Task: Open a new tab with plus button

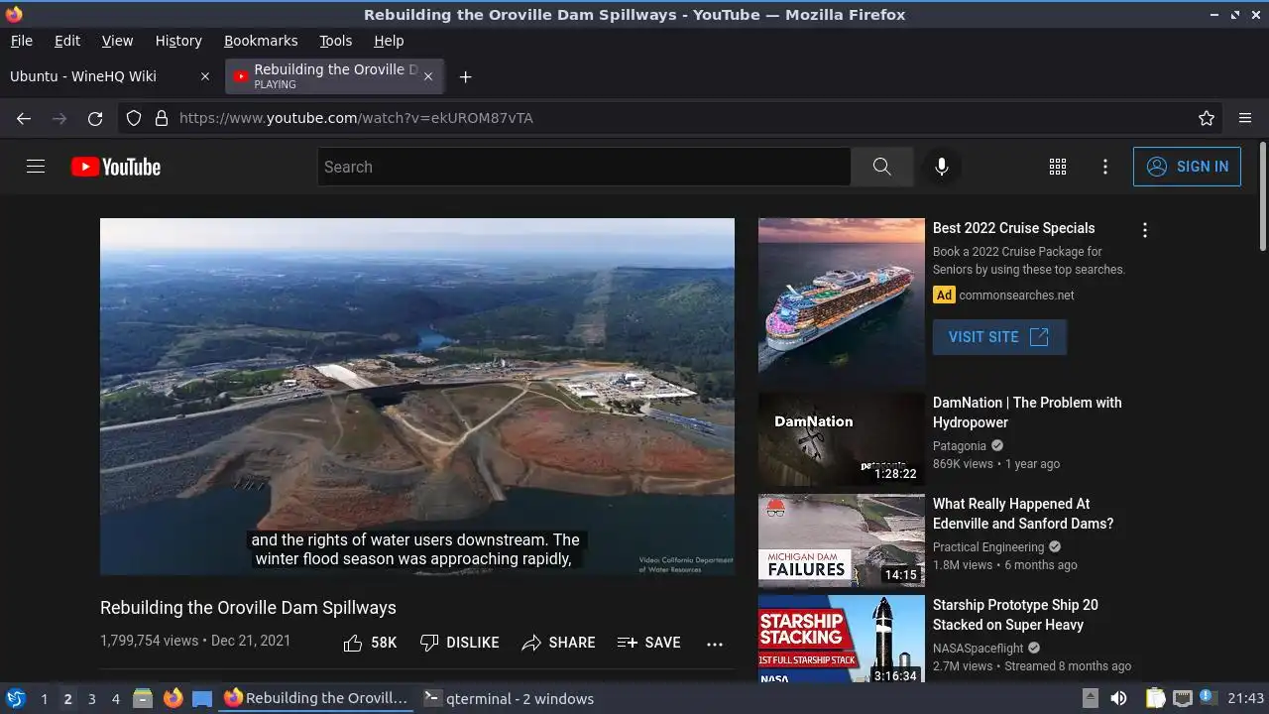Action: coord(465,76)
